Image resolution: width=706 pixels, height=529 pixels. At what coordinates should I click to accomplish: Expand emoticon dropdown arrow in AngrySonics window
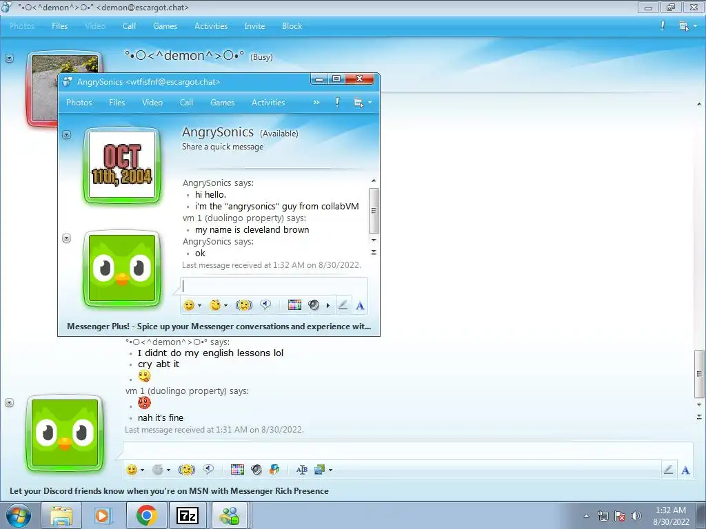coord(199,306)
